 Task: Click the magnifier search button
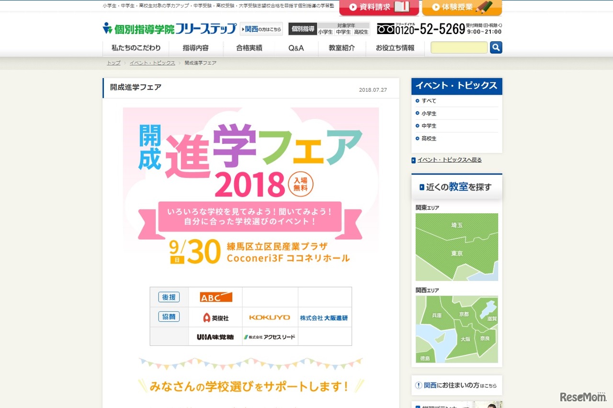pos(496,47)
